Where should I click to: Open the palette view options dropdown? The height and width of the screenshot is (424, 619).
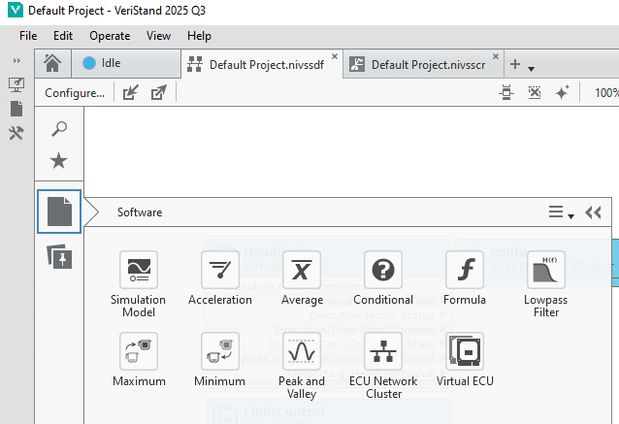[561, 212]
